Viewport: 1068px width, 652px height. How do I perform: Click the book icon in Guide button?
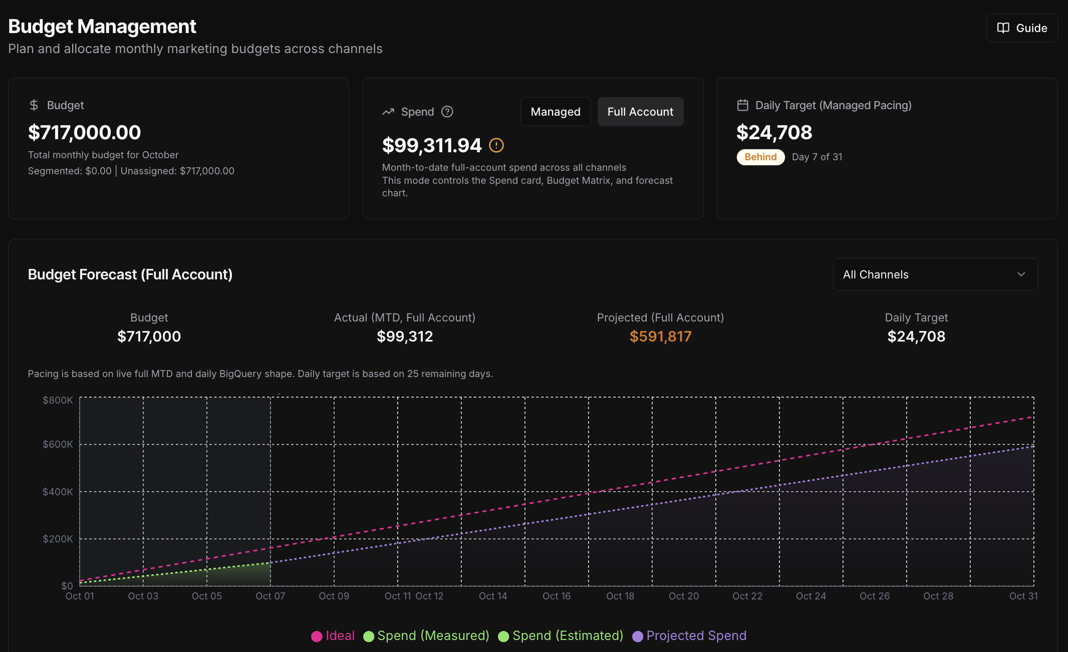(x=1003, y=28)
